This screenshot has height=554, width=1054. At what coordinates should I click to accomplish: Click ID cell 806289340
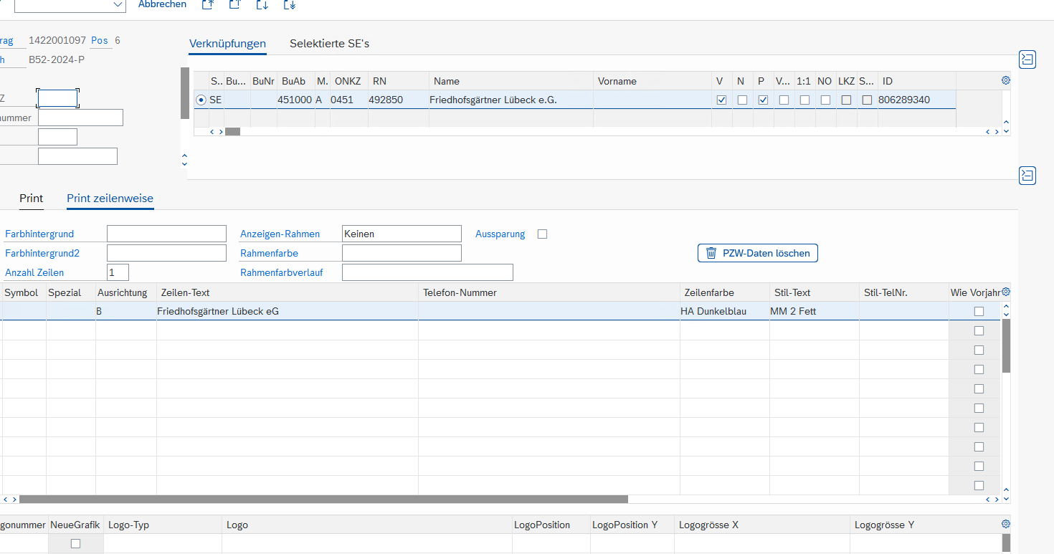coord(916,100)
